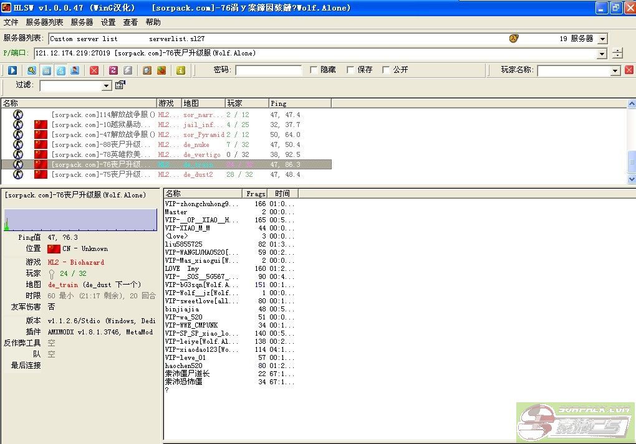This screenshot has height=444, width=636.
Task: Click the China flag next to CN - Unknown
Action: tap(54, 248)
